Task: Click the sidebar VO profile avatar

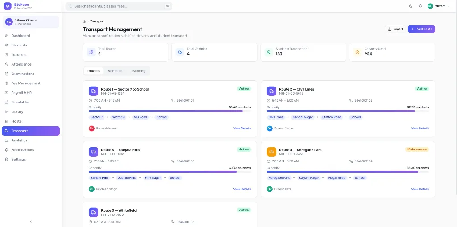Action: coord(9,22)
